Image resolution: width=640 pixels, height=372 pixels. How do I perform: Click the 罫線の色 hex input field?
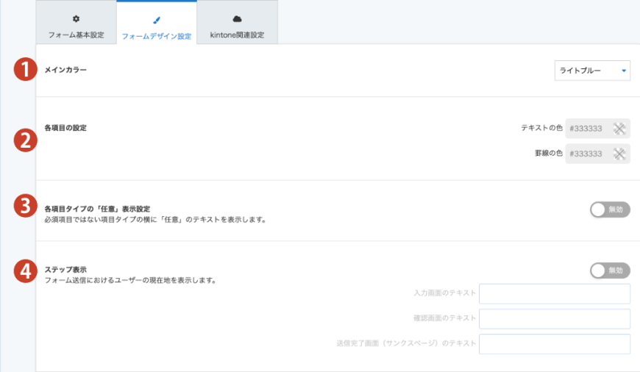click(597, 154)
